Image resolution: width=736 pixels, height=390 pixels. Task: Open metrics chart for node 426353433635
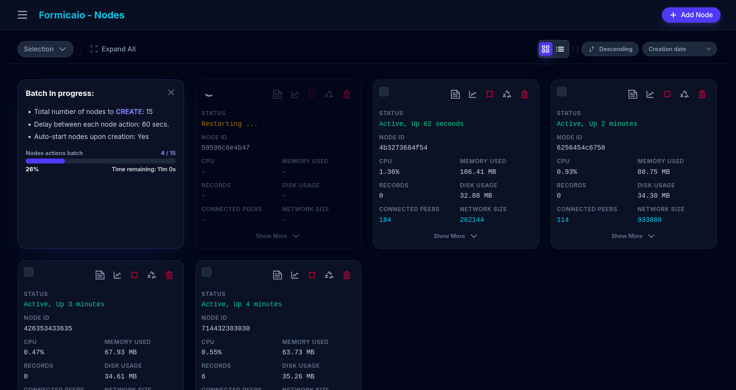[x=117, y=275]
